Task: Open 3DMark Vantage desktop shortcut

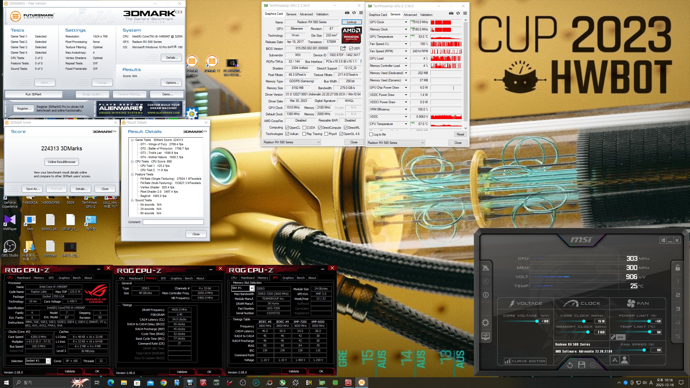Action: click(x=192, y=66)
